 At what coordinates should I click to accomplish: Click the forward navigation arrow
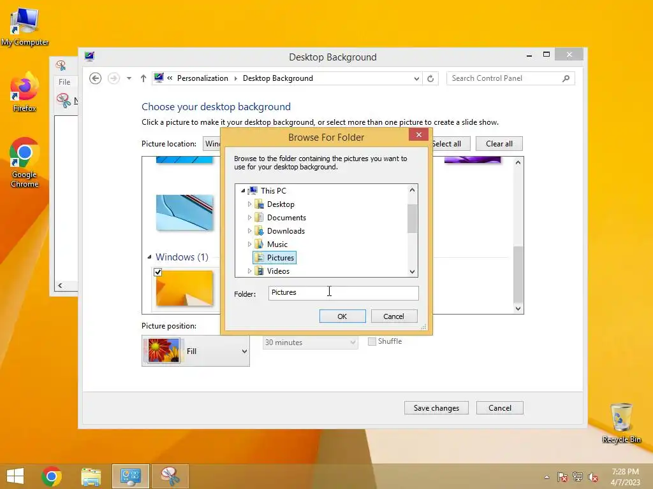point(114,78)
